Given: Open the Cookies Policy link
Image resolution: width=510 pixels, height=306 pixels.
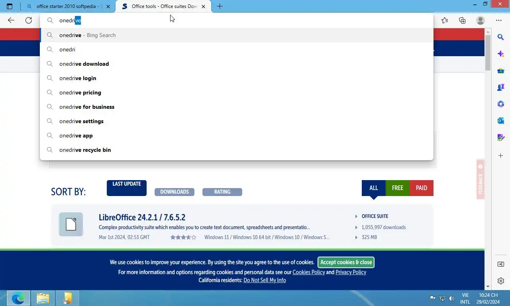Looking at the screenshot, I should [309, 272].
